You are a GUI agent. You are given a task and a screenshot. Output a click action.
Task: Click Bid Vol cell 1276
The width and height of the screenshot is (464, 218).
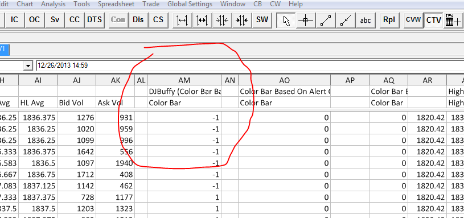(x=77, y=118)
